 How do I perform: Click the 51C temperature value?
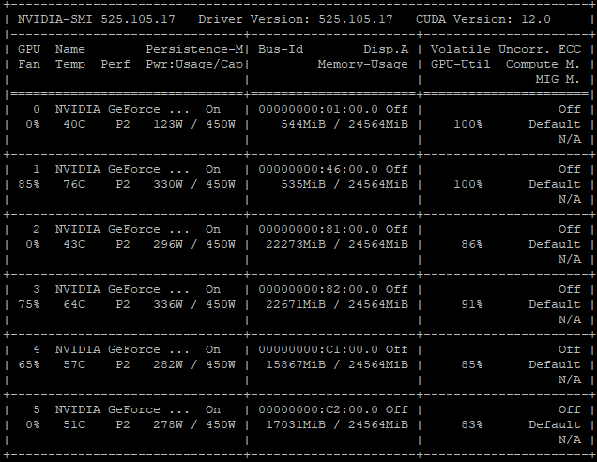coord(74,424)
